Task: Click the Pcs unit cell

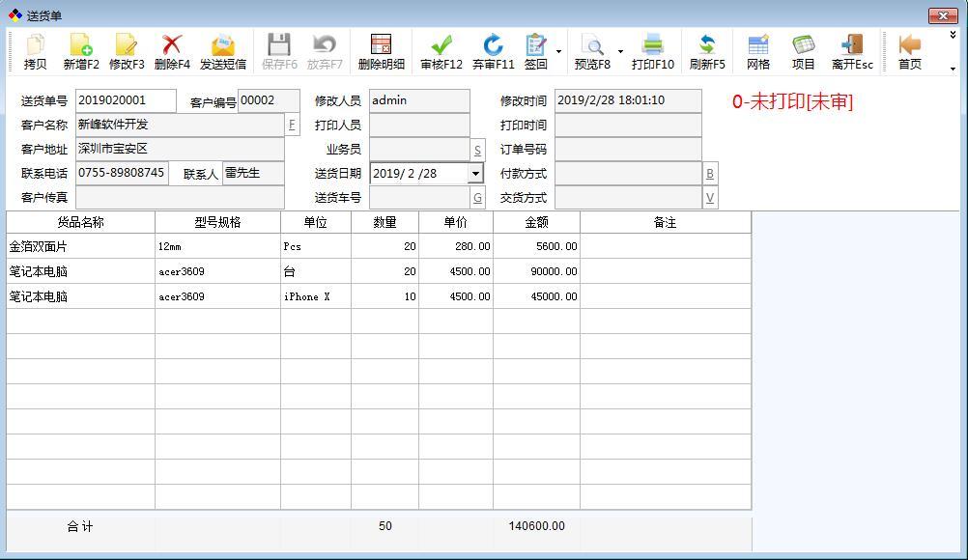Action: point(316,247)
